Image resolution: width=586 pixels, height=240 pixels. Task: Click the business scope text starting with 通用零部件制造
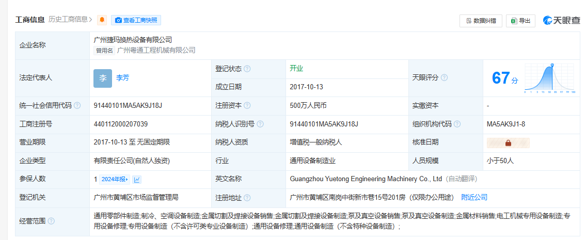[332, 221]
